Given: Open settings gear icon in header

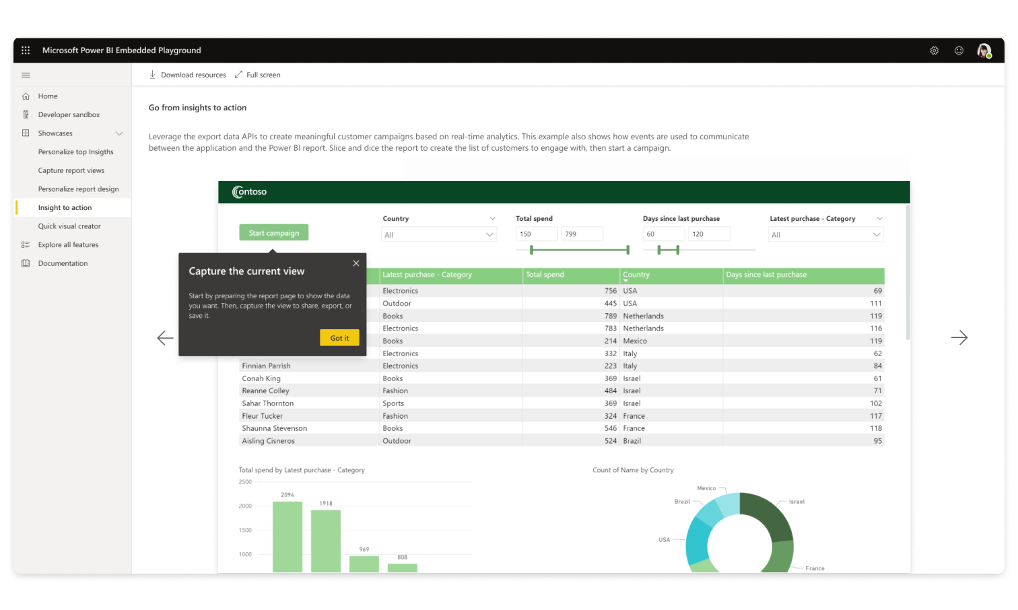Looking at the screenshot, I should click(x=935, y=50).
